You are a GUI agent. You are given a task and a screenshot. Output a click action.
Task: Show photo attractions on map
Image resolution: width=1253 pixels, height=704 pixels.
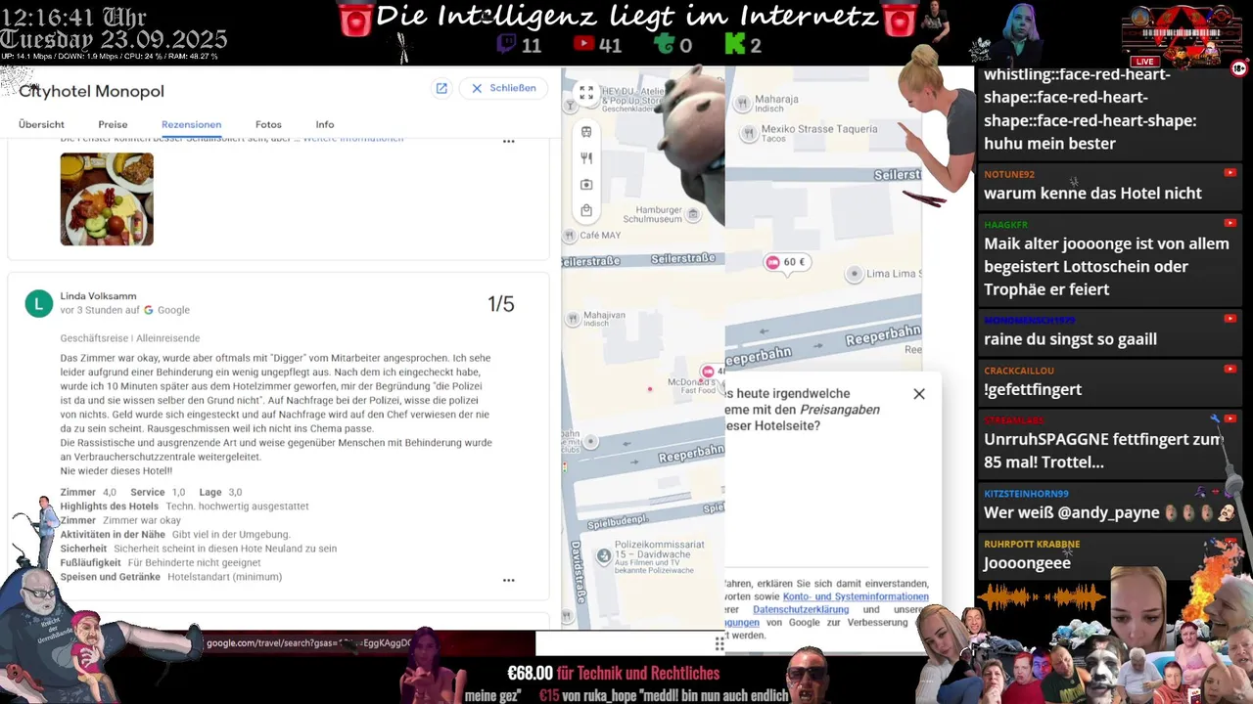pos(585,184)
